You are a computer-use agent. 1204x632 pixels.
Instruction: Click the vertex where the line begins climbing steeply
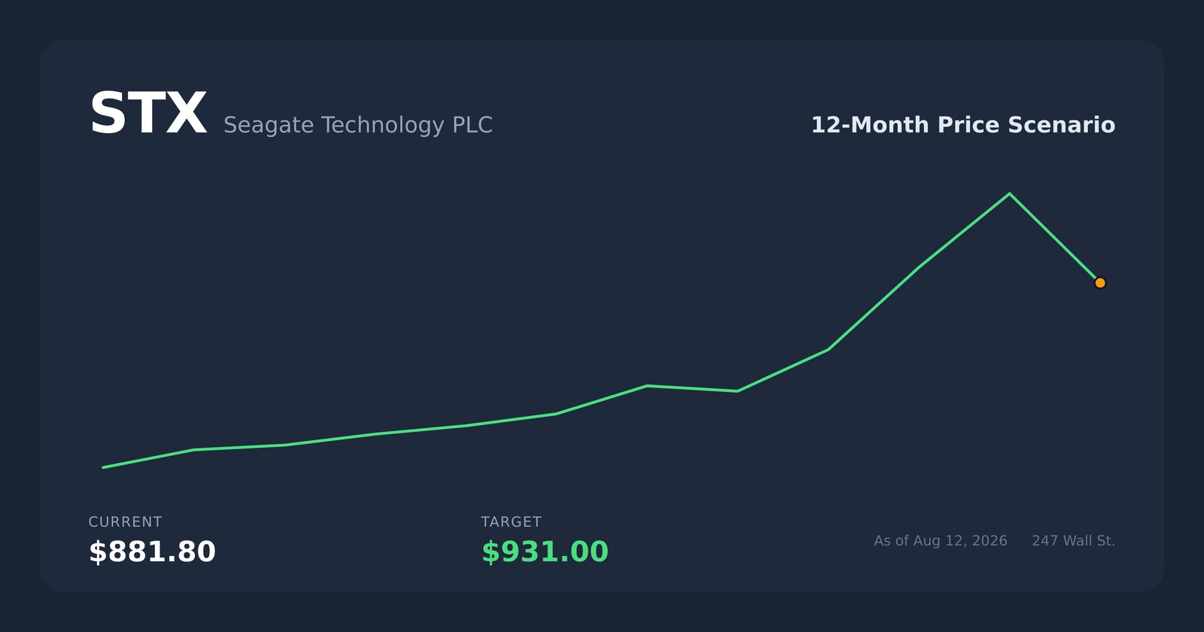click(x=828, y=349)
